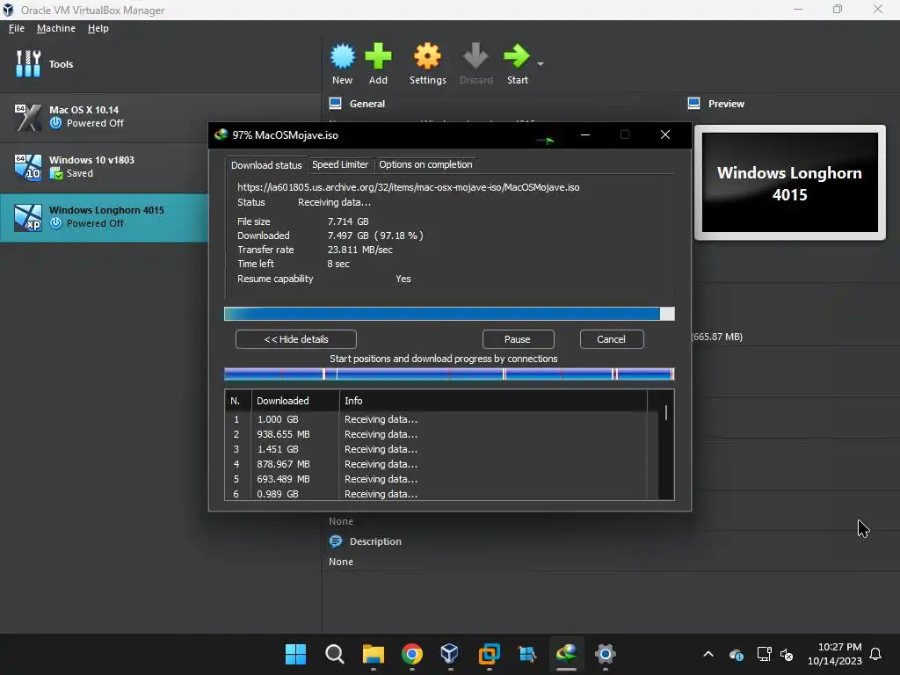Select connection row 2 with 938.655 MB
This screenshot has width=900, height=675.
click(x=442, y=434)
